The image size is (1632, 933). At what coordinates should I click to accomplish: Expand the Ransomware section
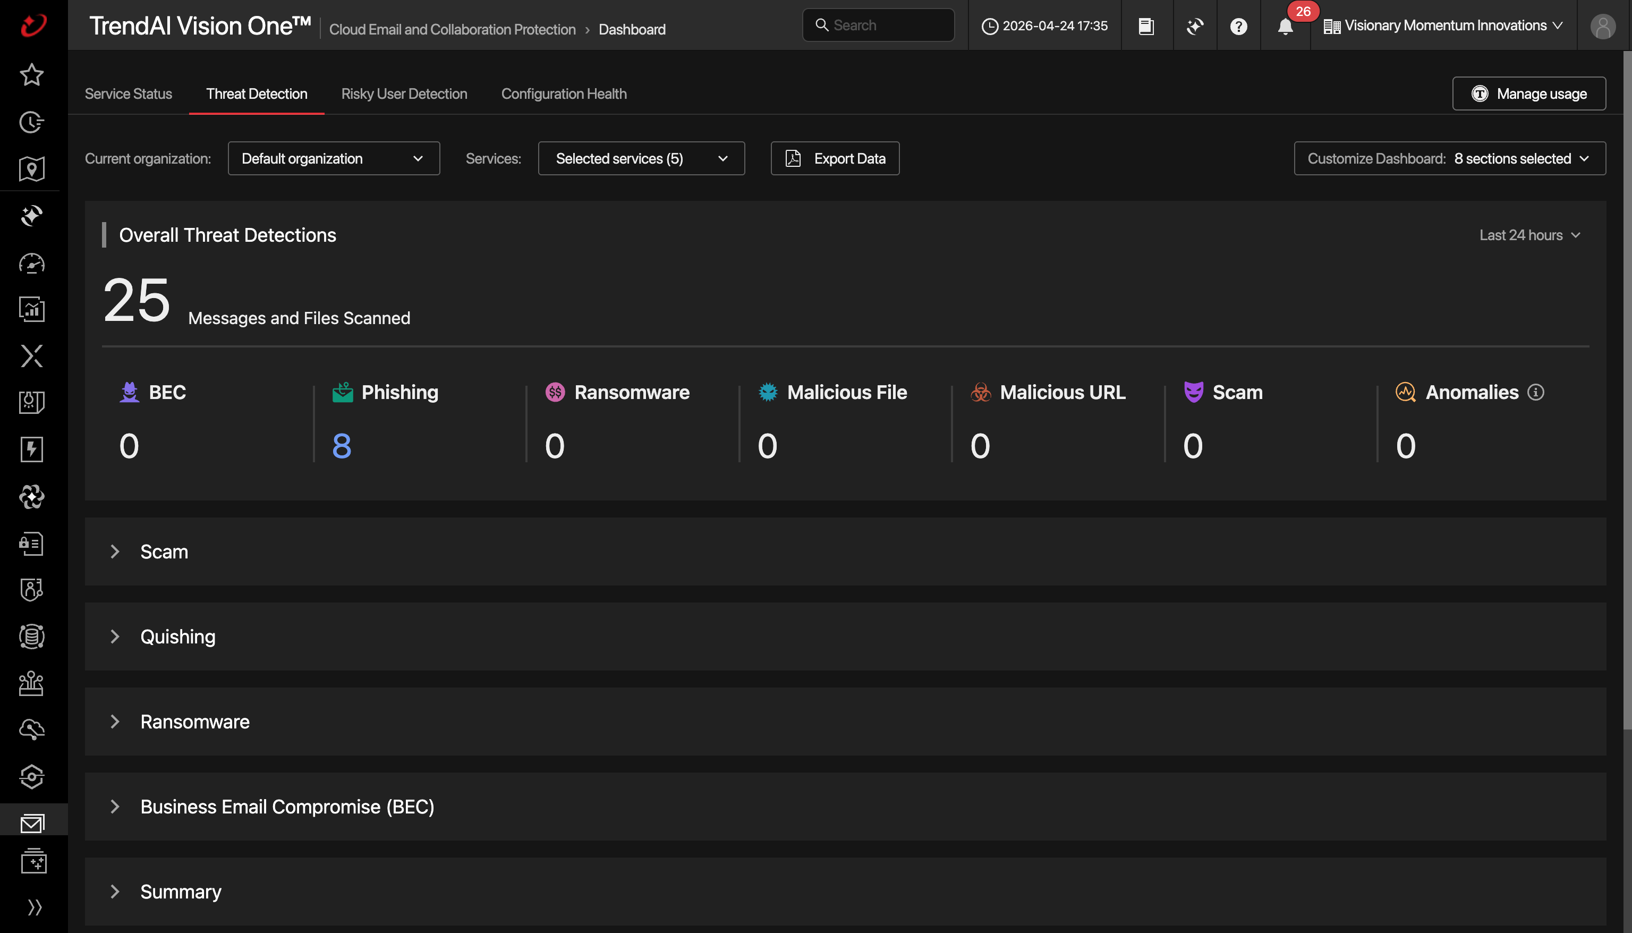click(x=845, y=722)
